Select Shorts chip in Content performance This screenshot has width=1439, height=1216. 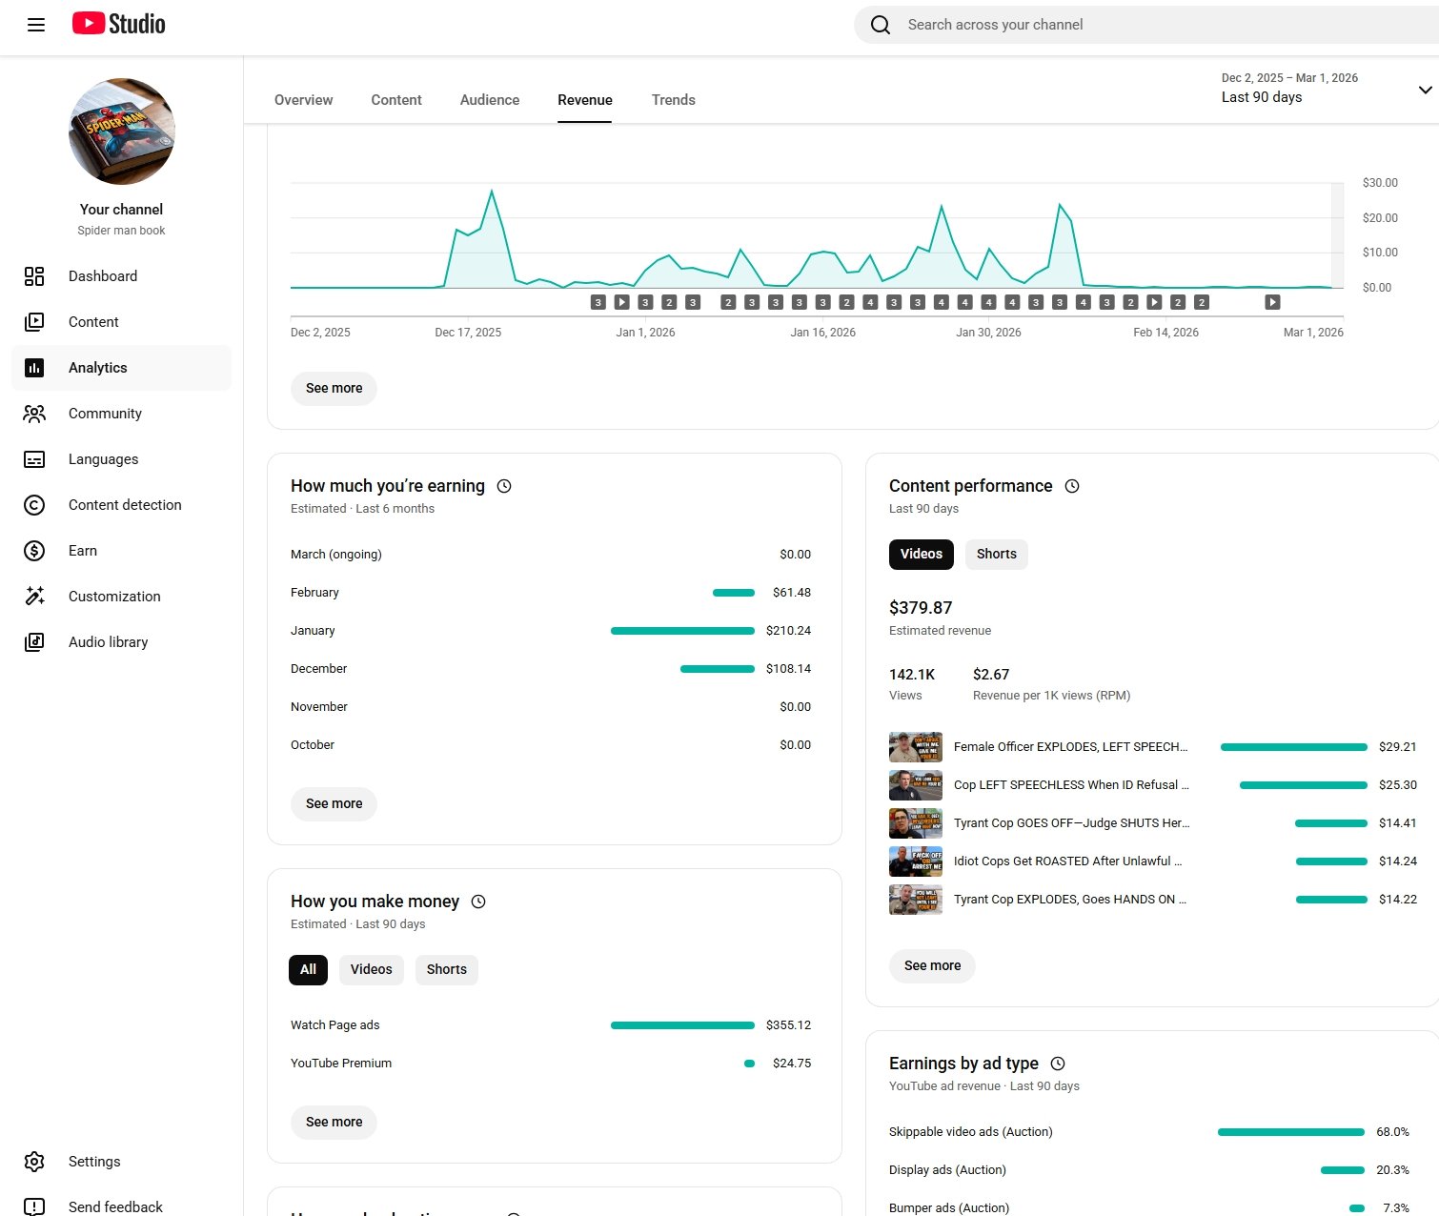[x=996, y=555]
